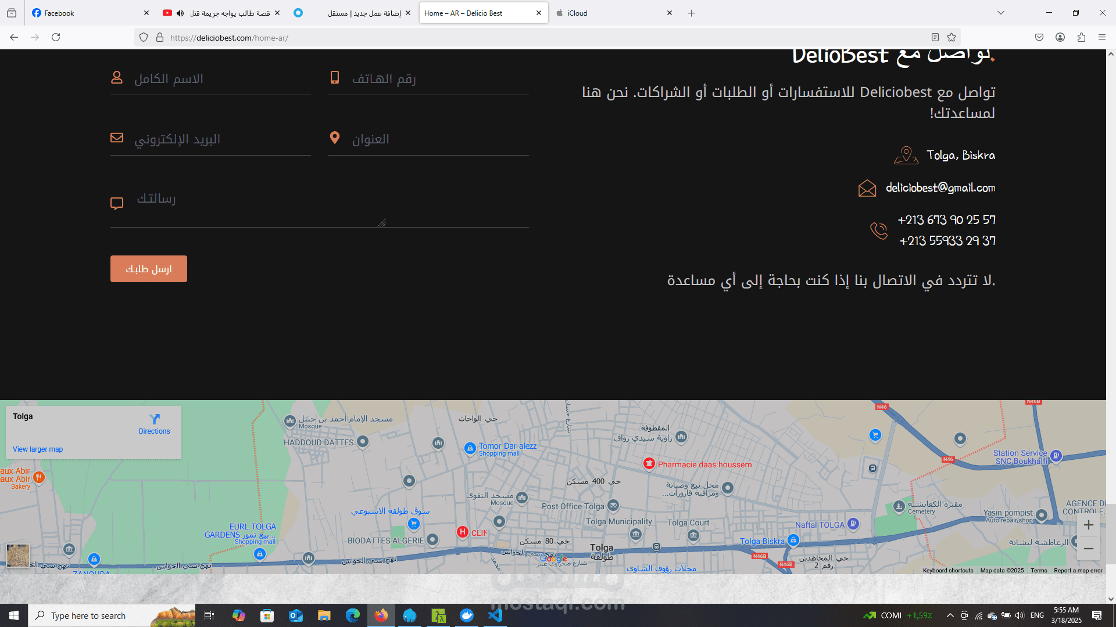Toggle reader view icon in address bar
Image resolution: width=1116 pixels, height=627 pixels.
coord(935,37)
